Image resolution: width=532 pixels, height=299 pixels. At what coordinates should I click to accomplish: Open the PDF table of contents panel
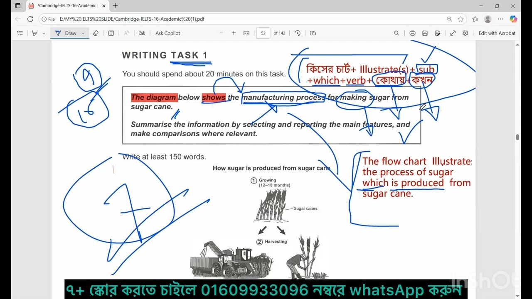coord(20,33)
